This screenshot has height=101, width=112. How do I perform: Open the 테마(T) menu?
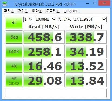(37, 11)
